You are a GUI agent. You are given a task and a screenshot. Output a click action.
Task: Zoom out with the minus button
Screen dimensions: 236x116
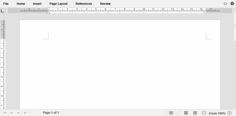204,113
